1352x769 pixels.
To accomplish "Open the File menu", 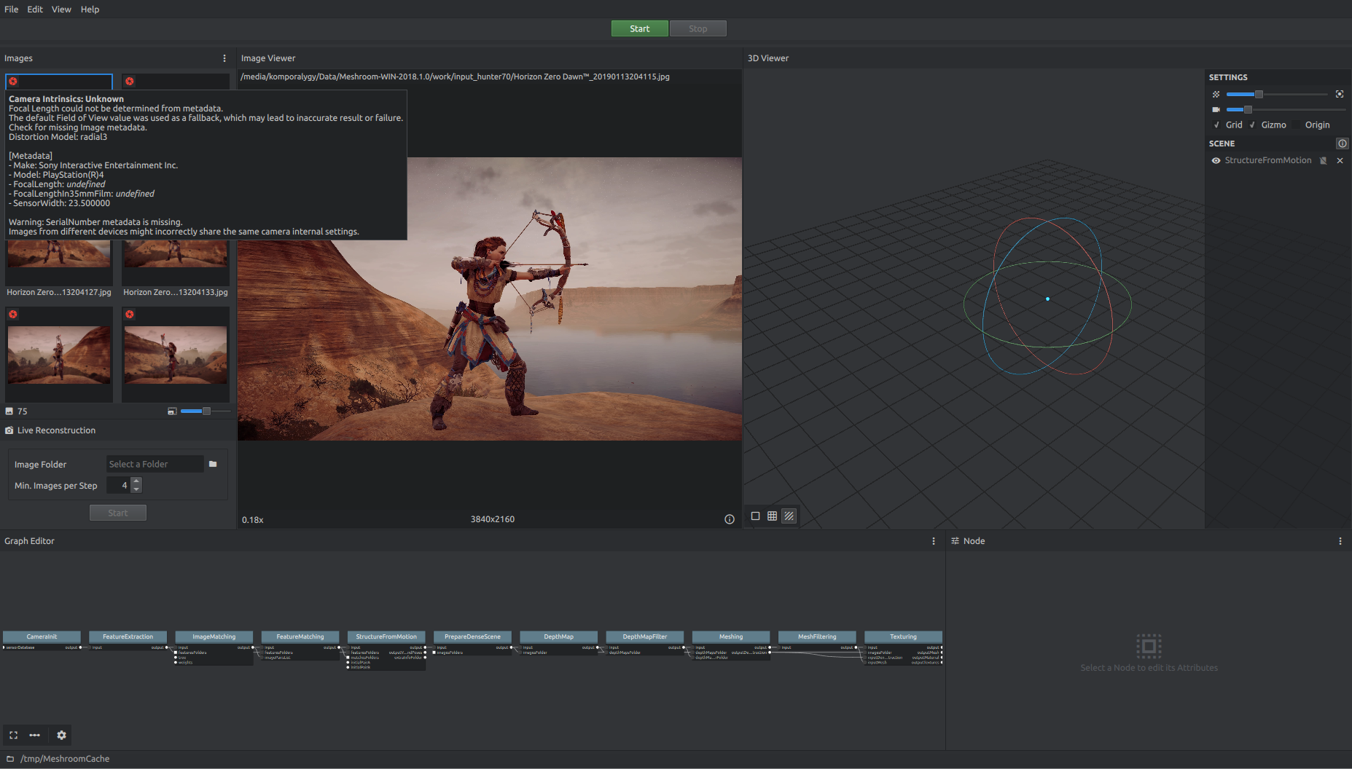I will (x=11, y=9).
